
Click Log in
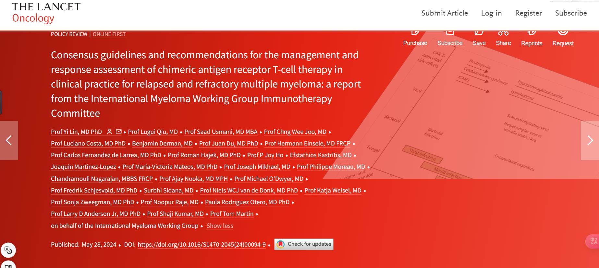491,13
